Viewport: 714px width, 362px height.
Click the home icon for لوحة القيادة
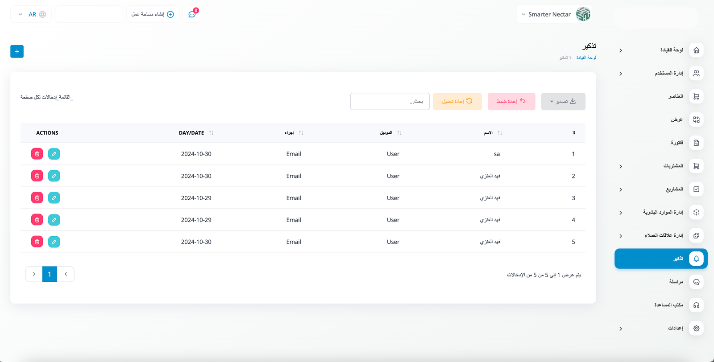coord(696,50)
